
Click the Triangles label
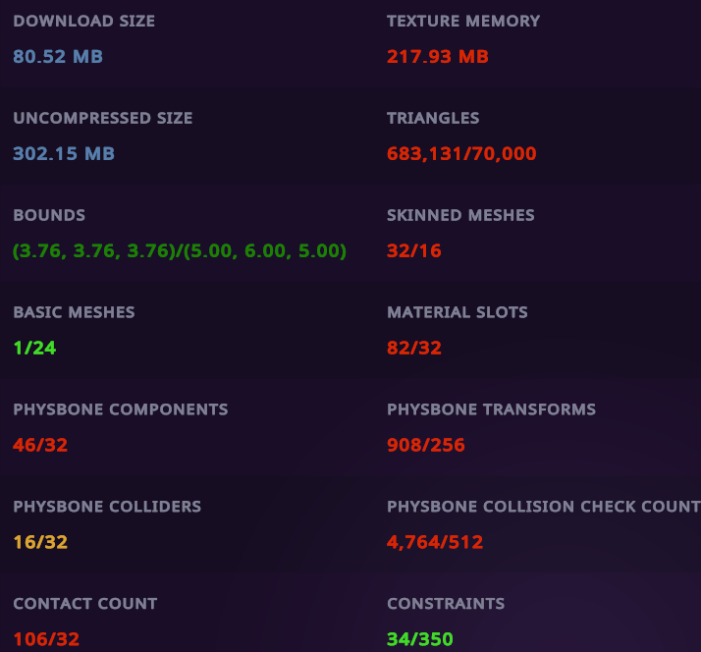(x=433, y=118)
